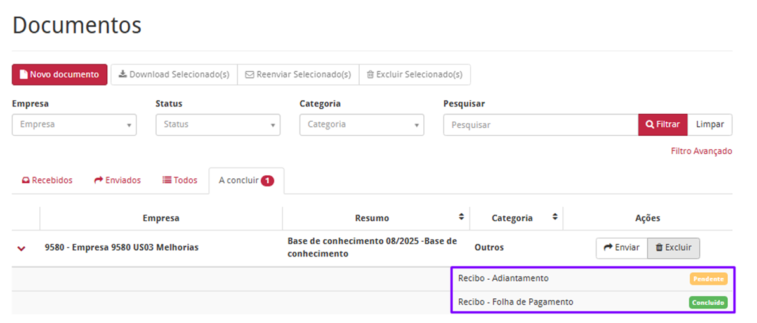Switch to the Todos tab

tap(180, 180)
